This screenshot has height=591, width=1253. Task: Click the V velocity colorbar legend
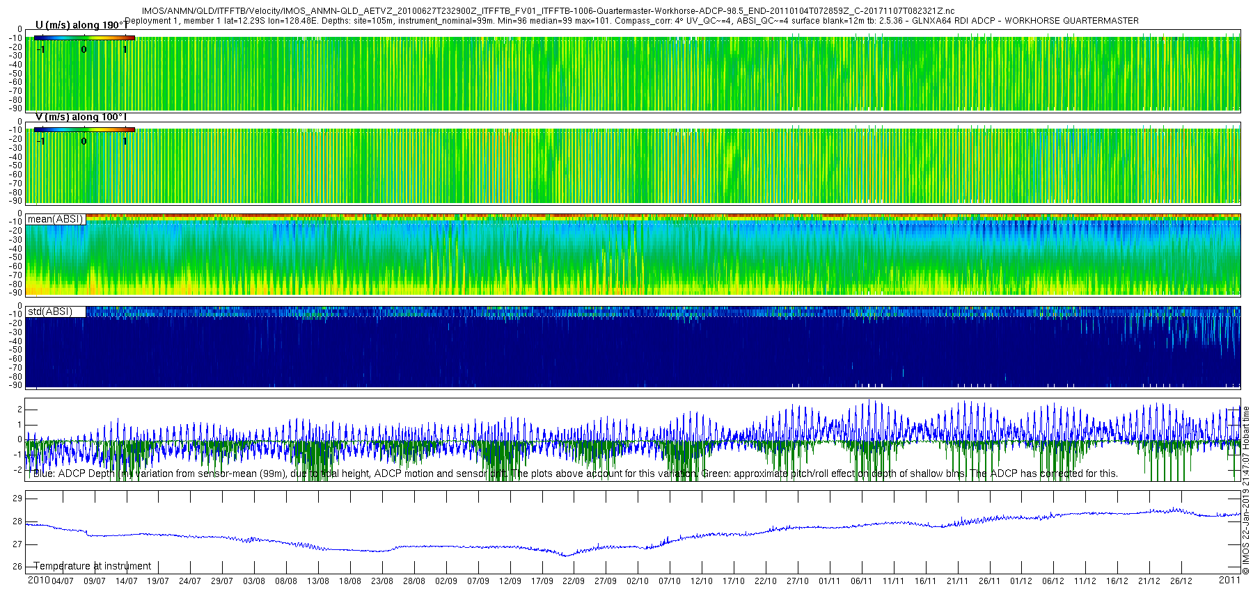[x=84, y=129]
